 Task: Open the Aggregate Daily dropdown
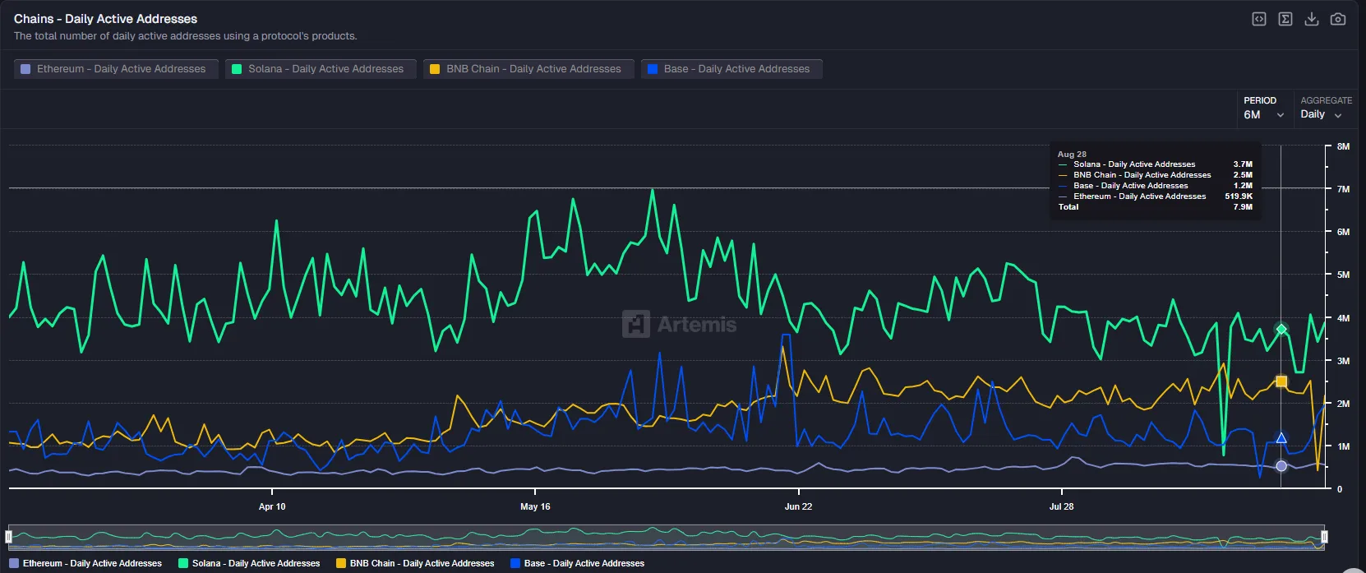tap(1321, 115)
